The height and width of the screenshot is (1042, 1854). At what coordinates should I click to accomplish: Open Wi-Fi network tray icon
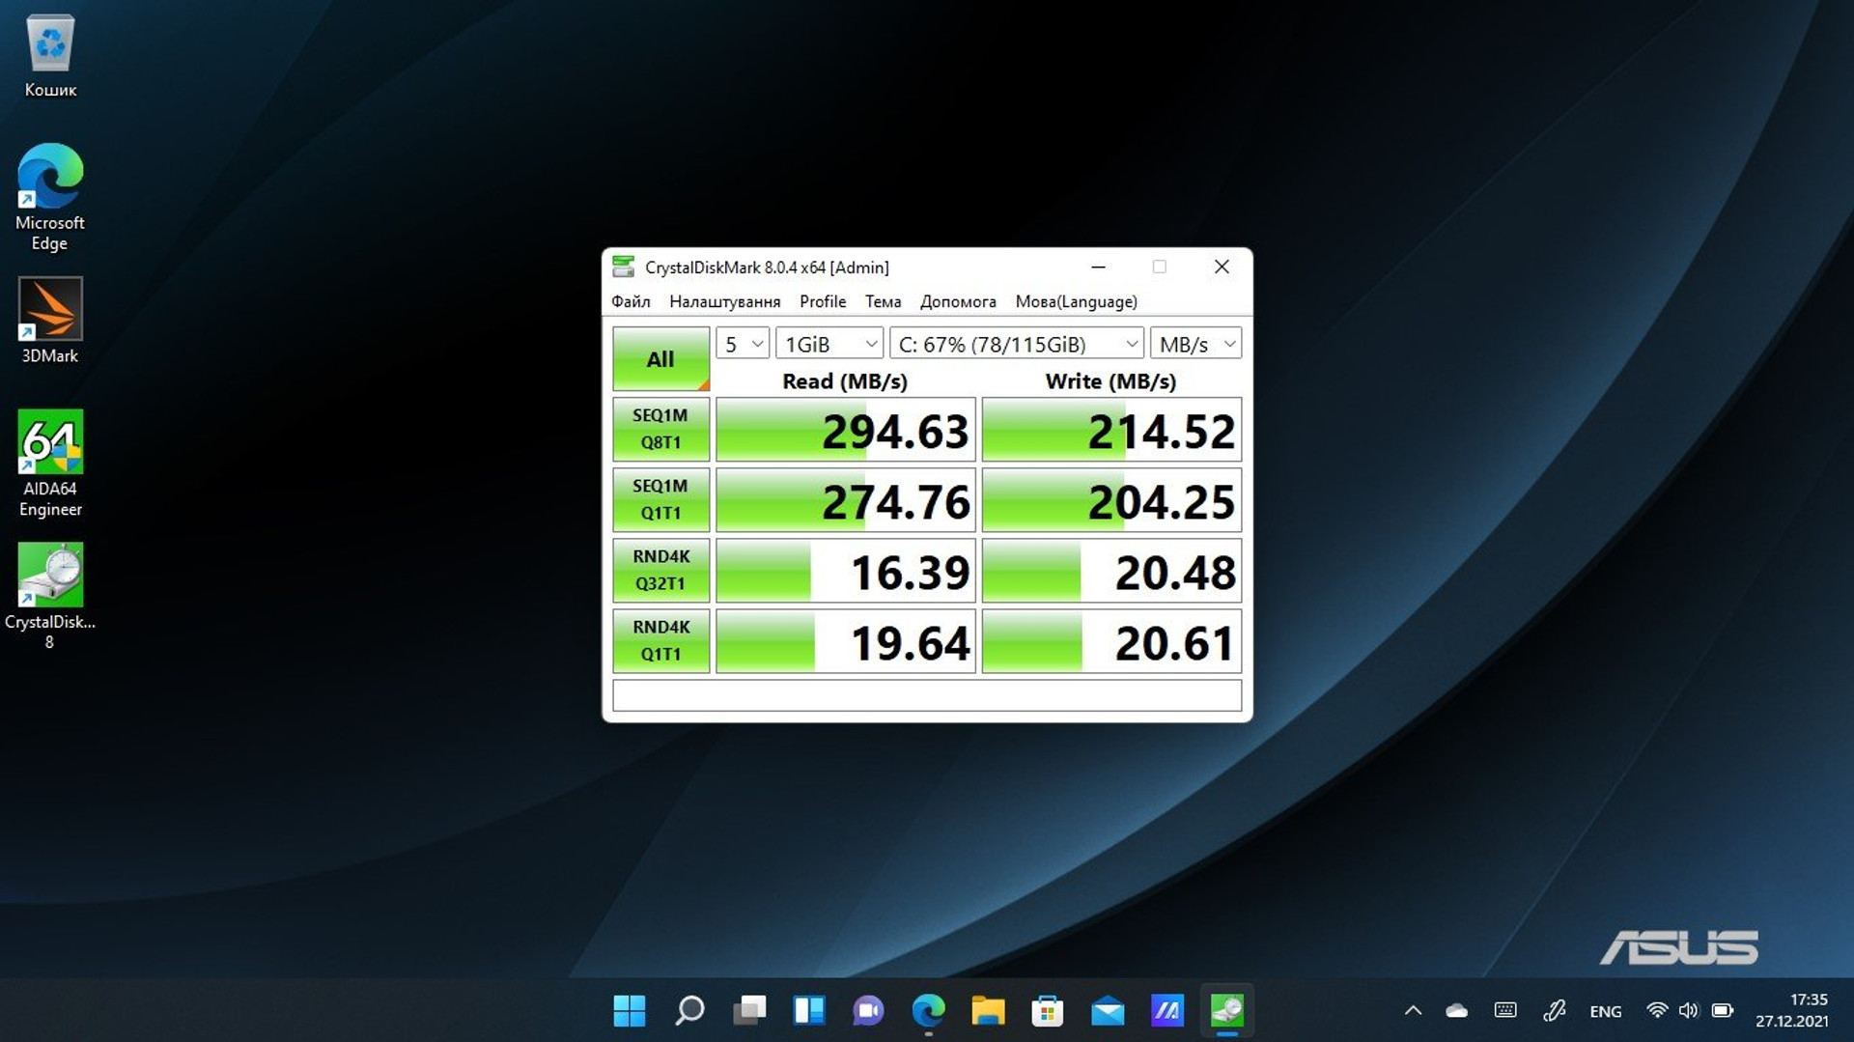point(1657,1011)
